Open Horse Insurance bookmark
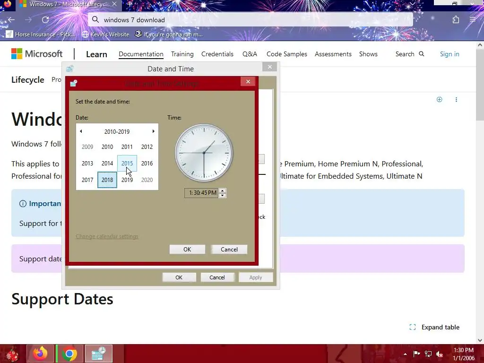 (41, 34)
